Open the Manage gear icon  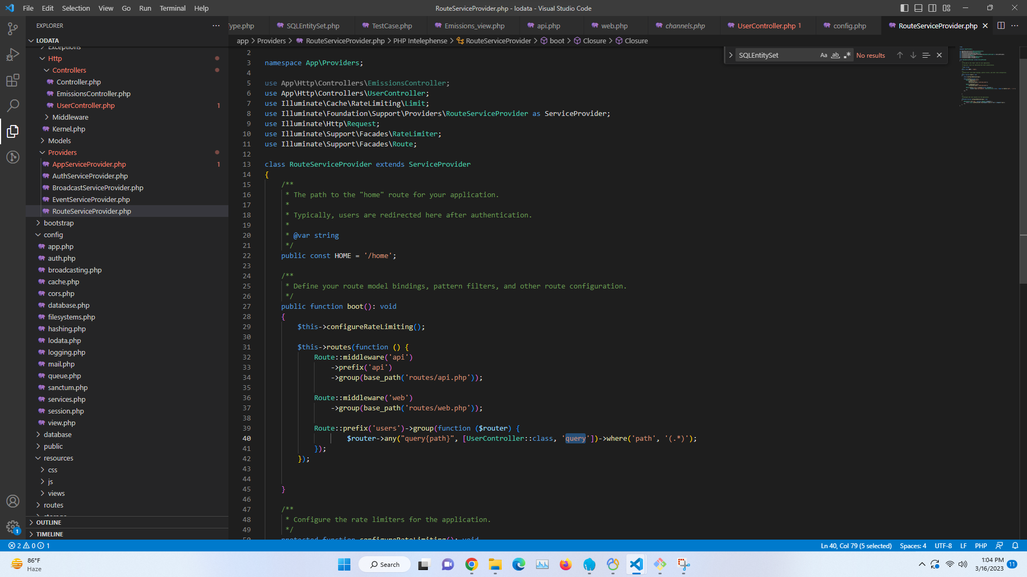(x=13, y=527)
